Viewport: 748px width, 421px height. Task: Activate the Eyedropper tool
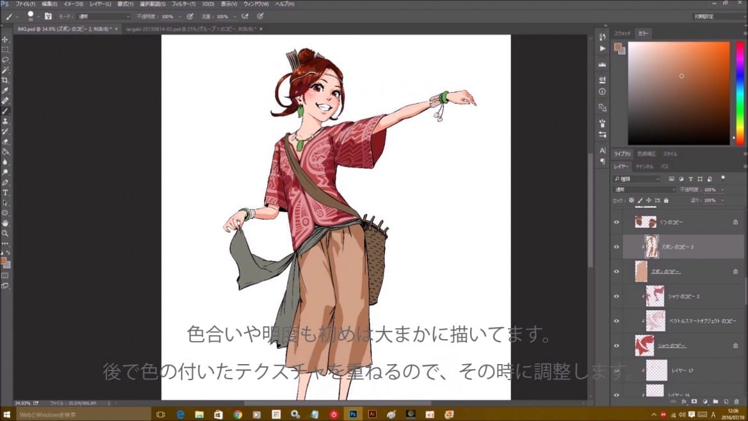(x=5, y=90)
